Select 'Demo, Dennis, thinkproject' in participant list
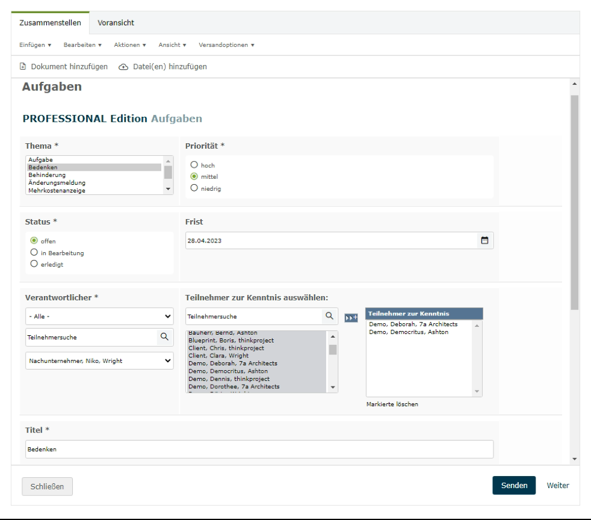Viewport: 591px width, 520px height. 256,379
